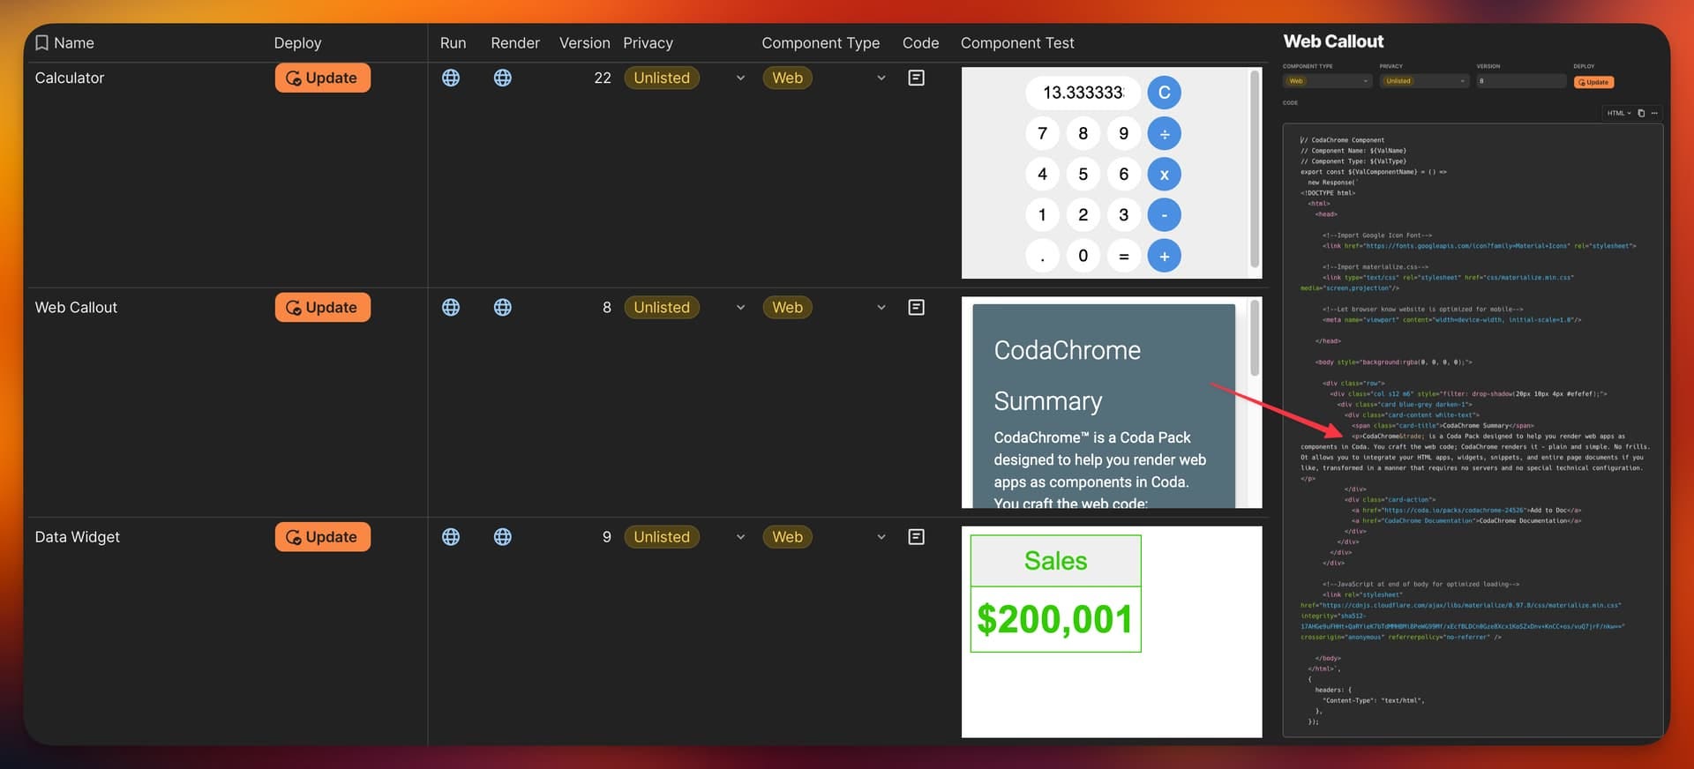The image size is (1694, 769).
Task: Click version 22 in the Calculator row
Action: coord(603,78)
